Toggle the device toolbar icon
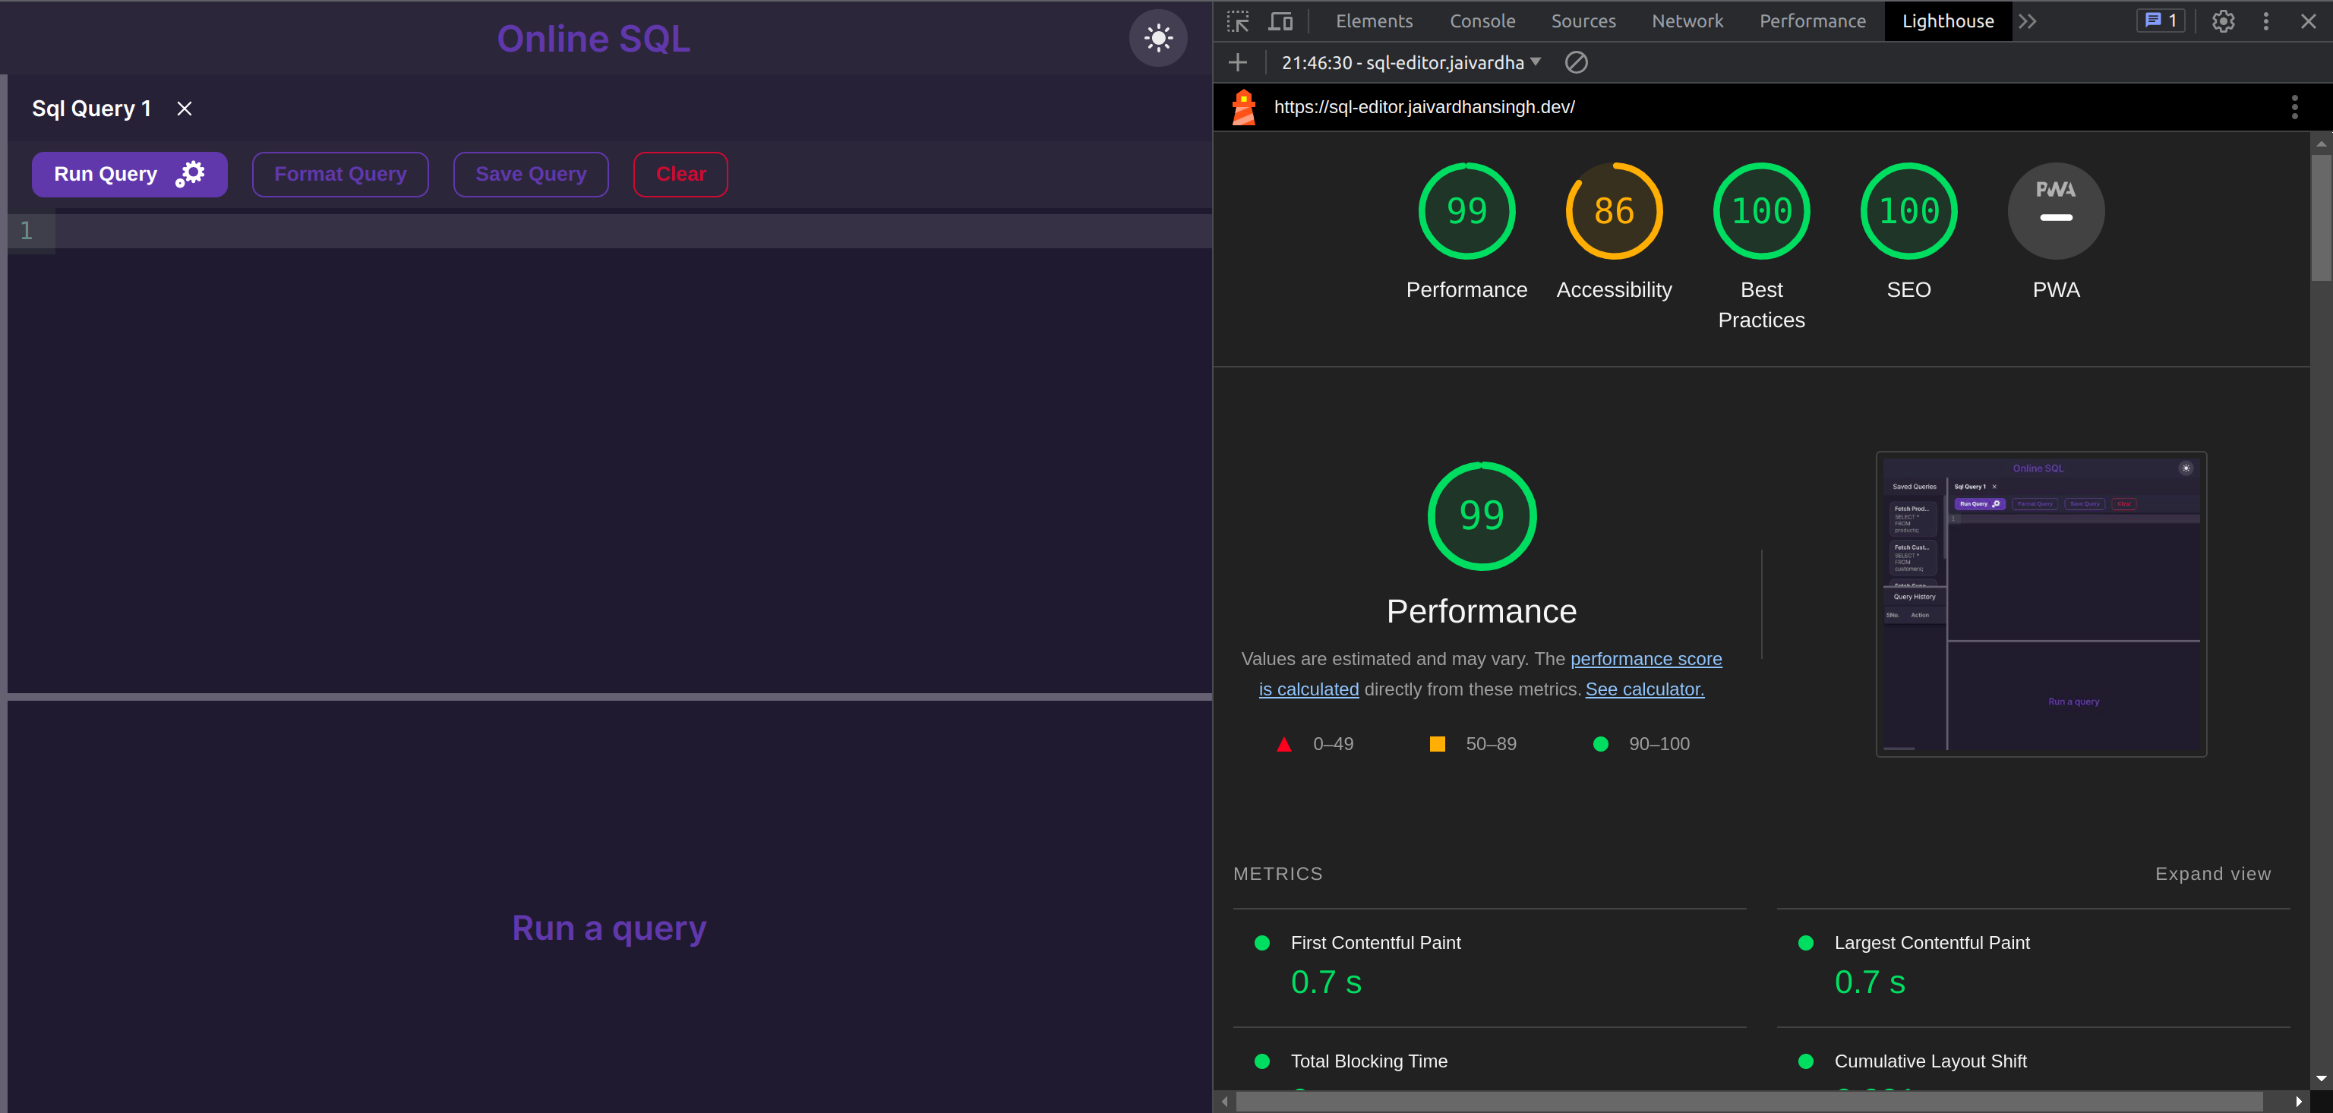 pos(1280,20)
